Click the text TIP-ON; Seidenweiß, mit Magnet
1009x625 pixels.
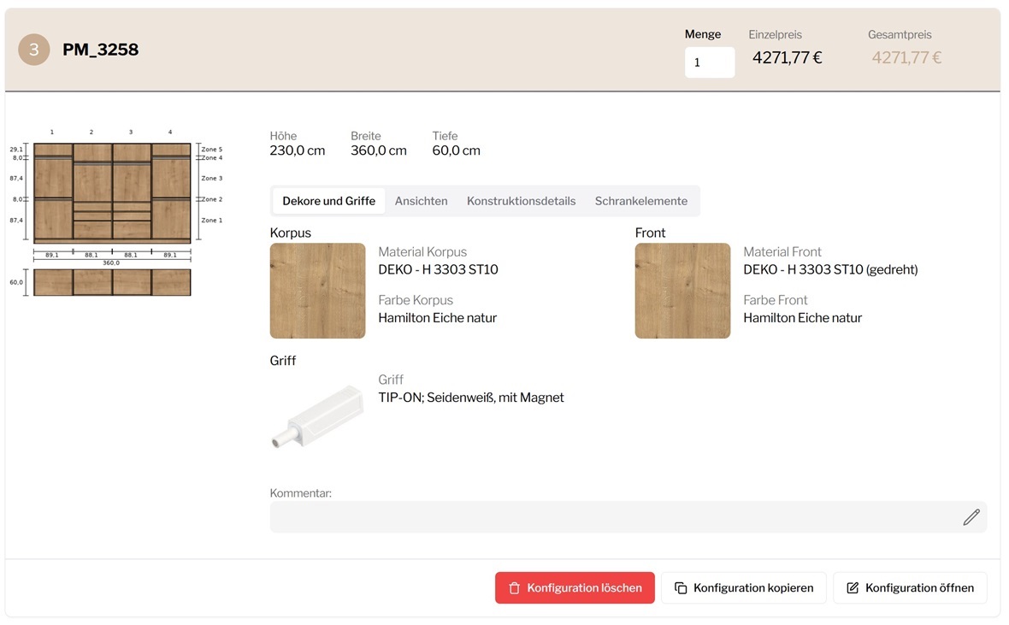(471, 398)
